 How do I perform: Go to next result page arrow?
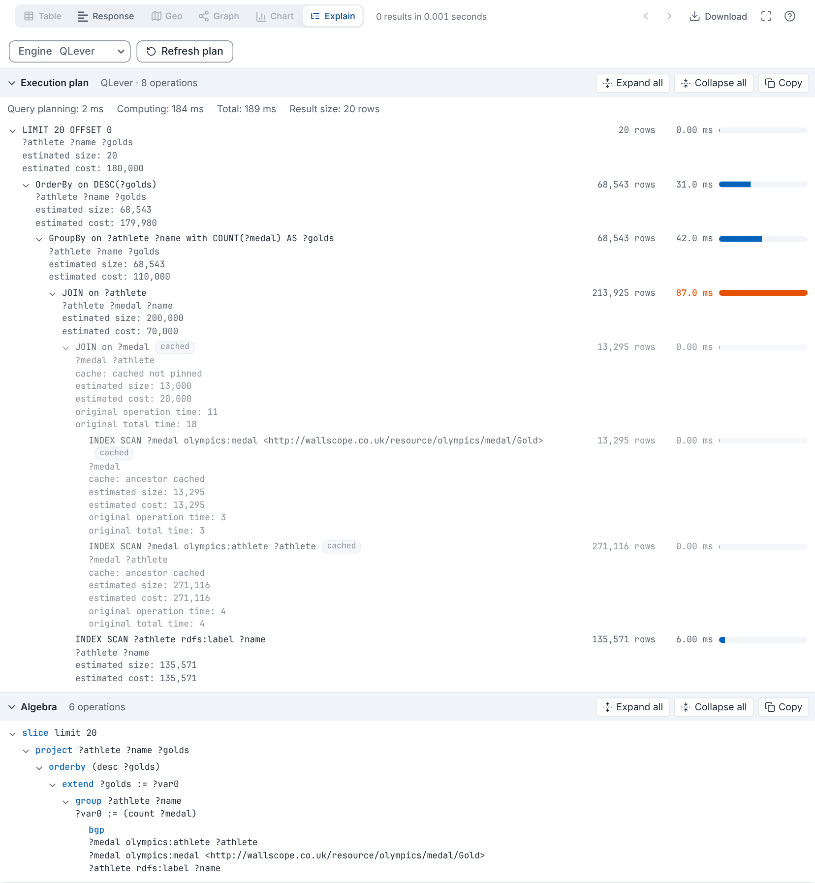(x=669, y=16)
